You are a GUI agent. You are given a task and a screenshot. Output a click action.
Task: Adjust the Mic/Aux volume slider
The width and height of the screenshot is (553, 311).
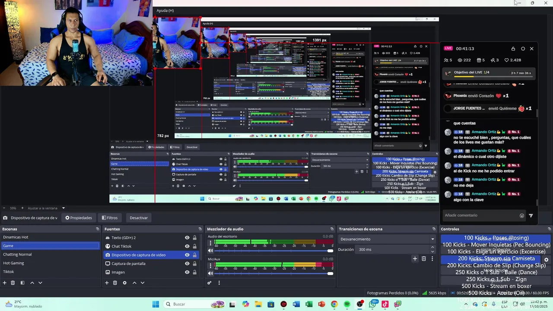[x=274, y=273]
